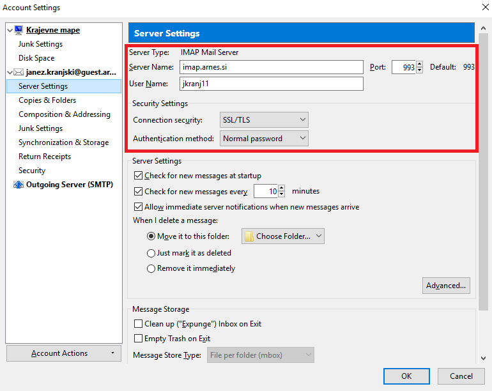Enable Empty Trash on Exit checkbox
The width and height of the screenshot is (492, 391).
coord(138,338)
